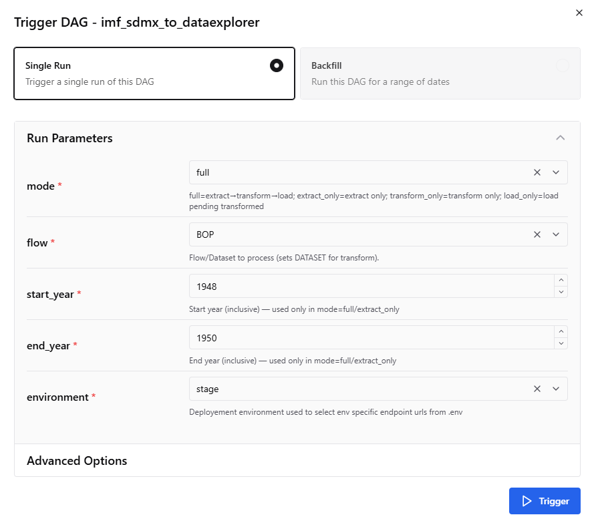
Task: Increment start_year with the up arrow
Action: [561, 281]
